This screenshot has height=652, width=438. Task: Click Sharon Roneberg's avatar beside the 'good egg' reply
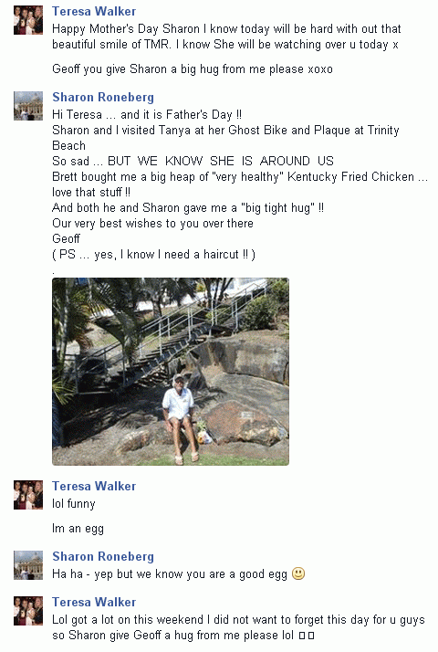28,565
